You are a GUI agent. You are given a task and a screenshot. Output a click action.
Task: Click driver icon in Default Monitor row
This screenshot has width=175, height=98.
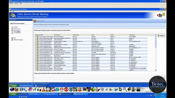point(37,56)
